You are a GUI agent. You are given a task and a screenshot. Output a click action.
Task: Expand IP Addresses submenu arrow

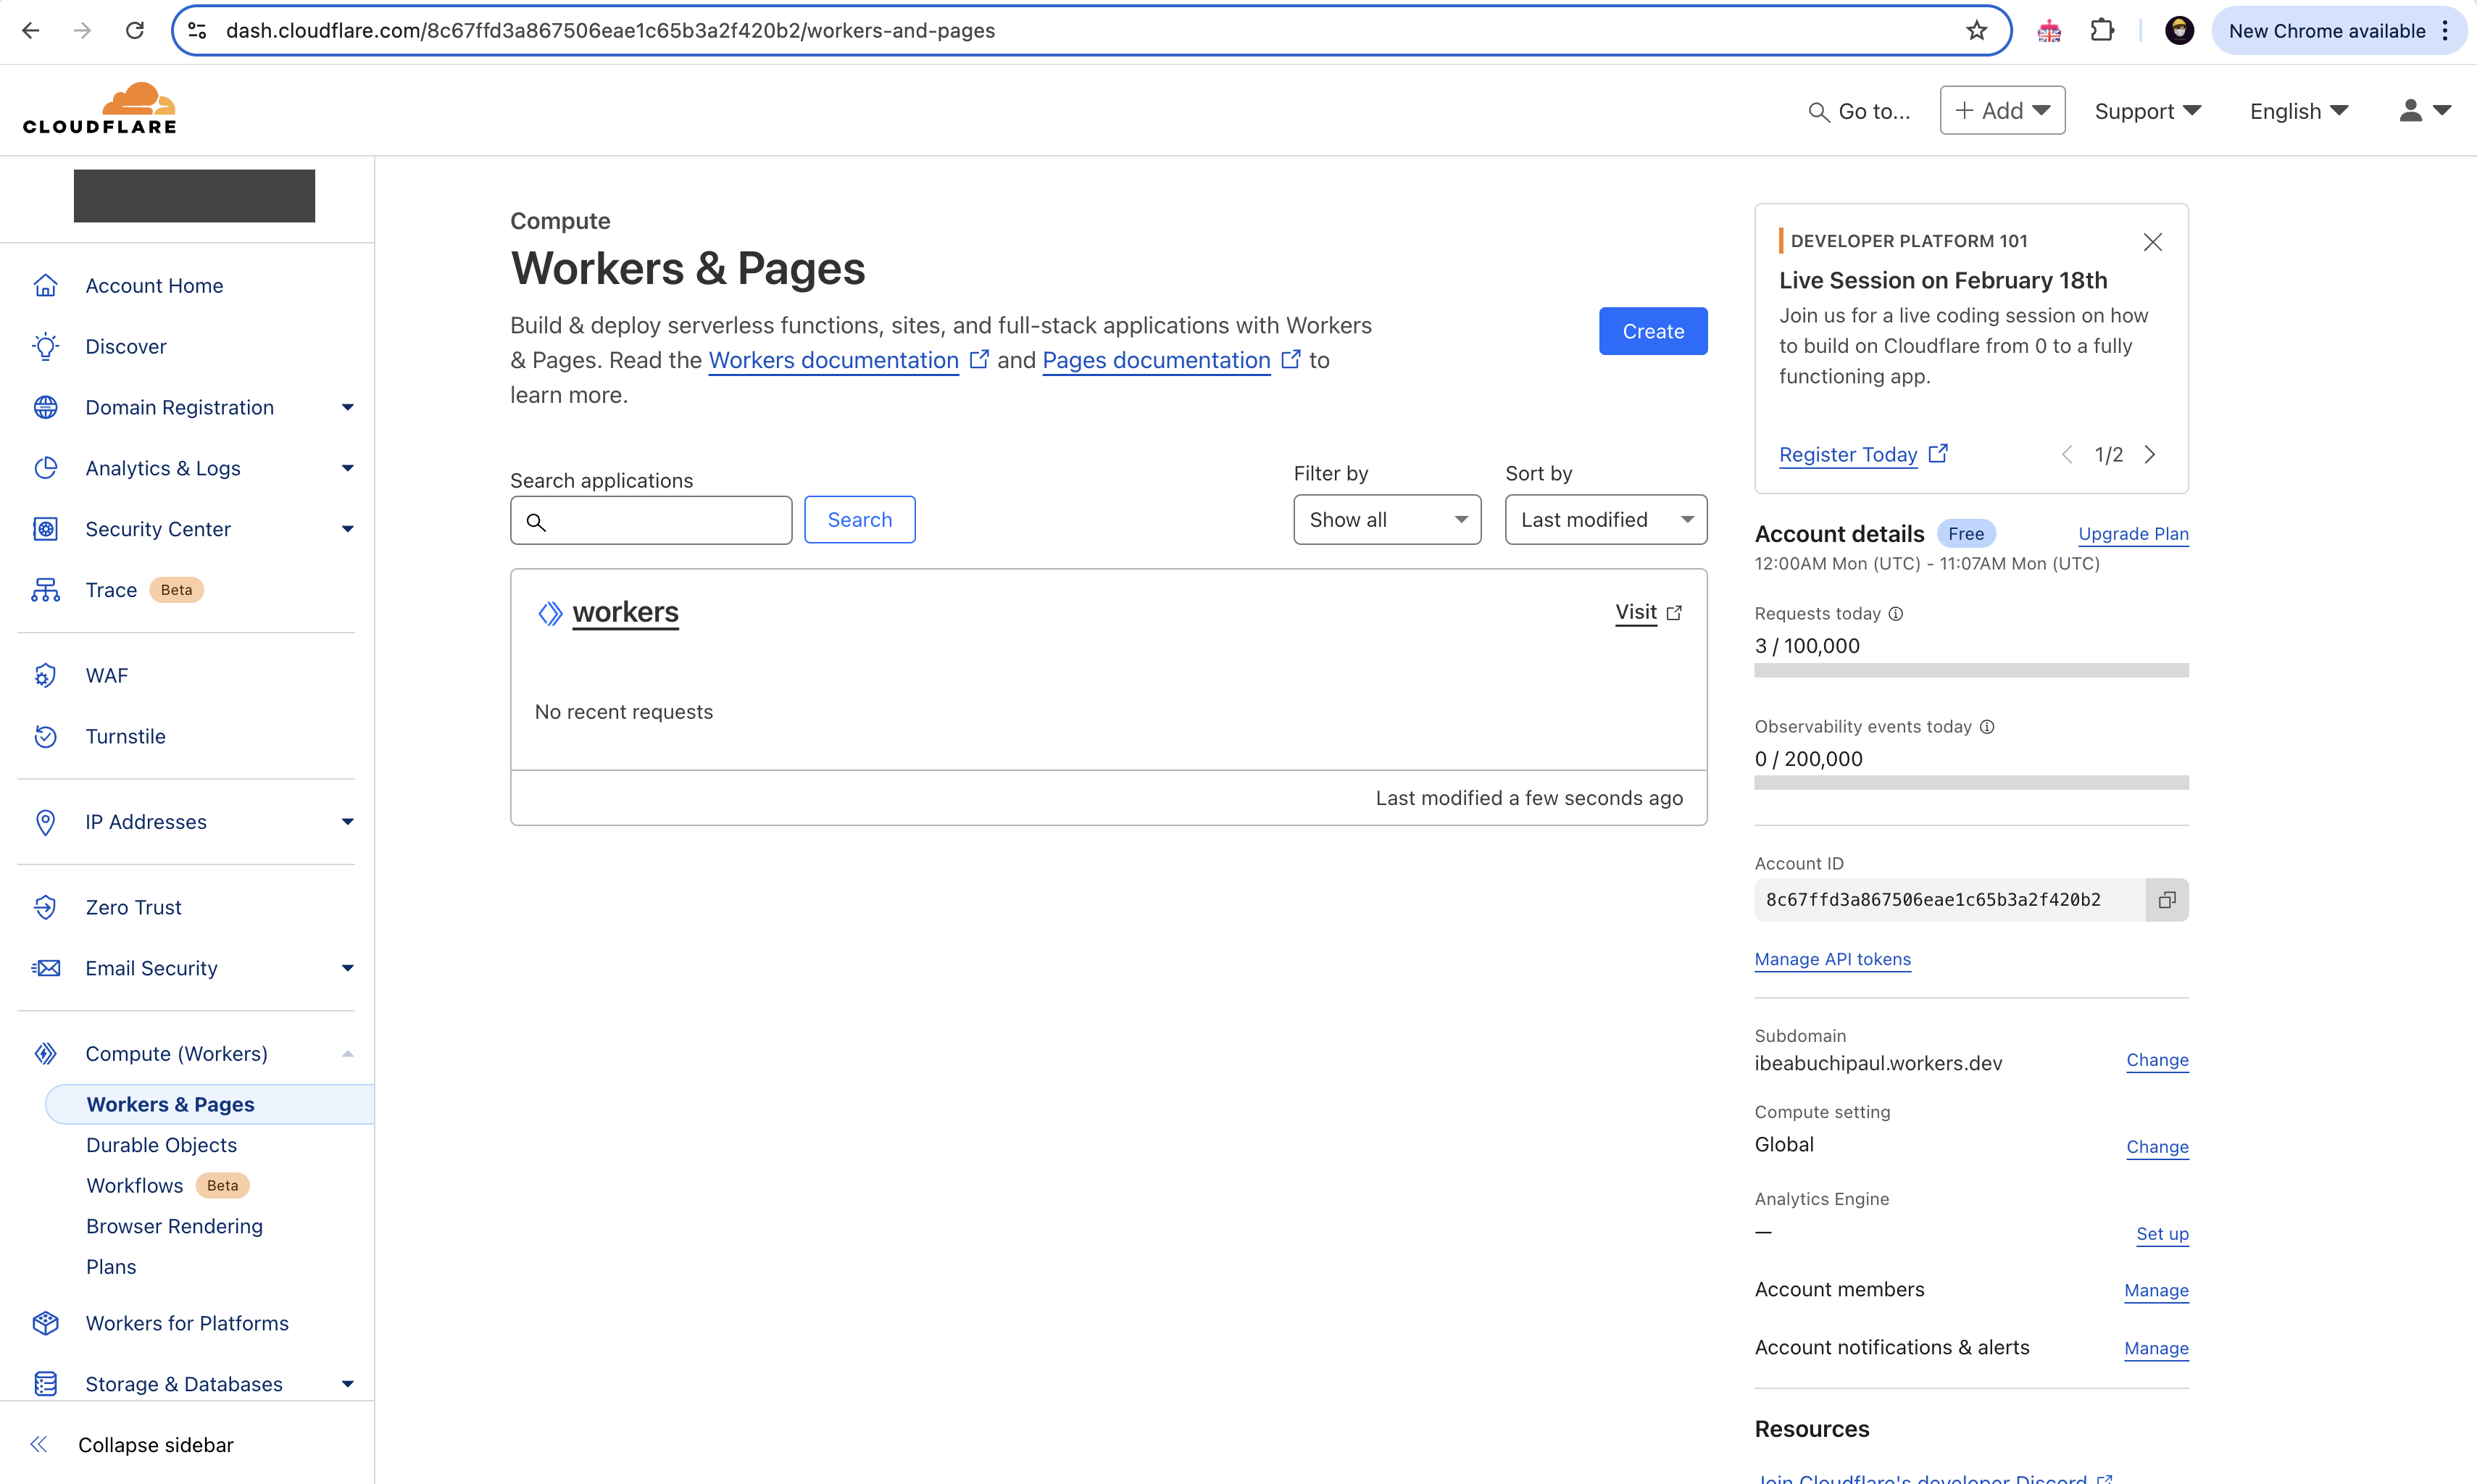[347, 822]
